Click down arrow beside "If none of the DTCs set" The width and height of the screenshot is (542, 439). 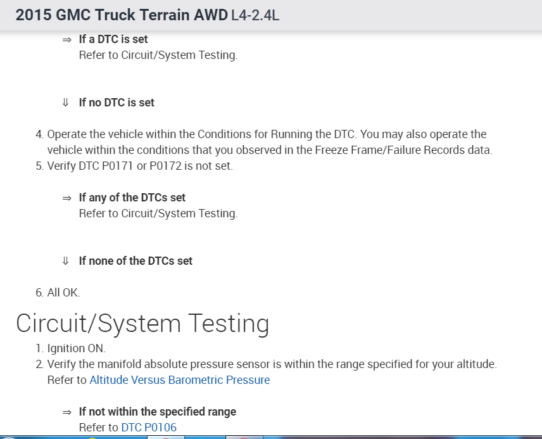pos(66,261)
